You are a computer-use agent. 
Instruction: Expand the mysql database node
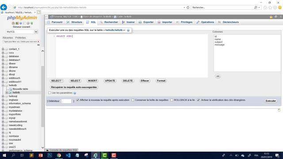[3, 118]
